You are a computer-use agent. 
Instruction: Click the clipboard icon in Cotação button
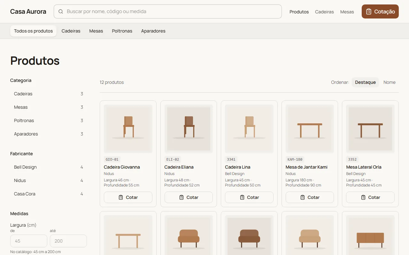click(369, 11)
